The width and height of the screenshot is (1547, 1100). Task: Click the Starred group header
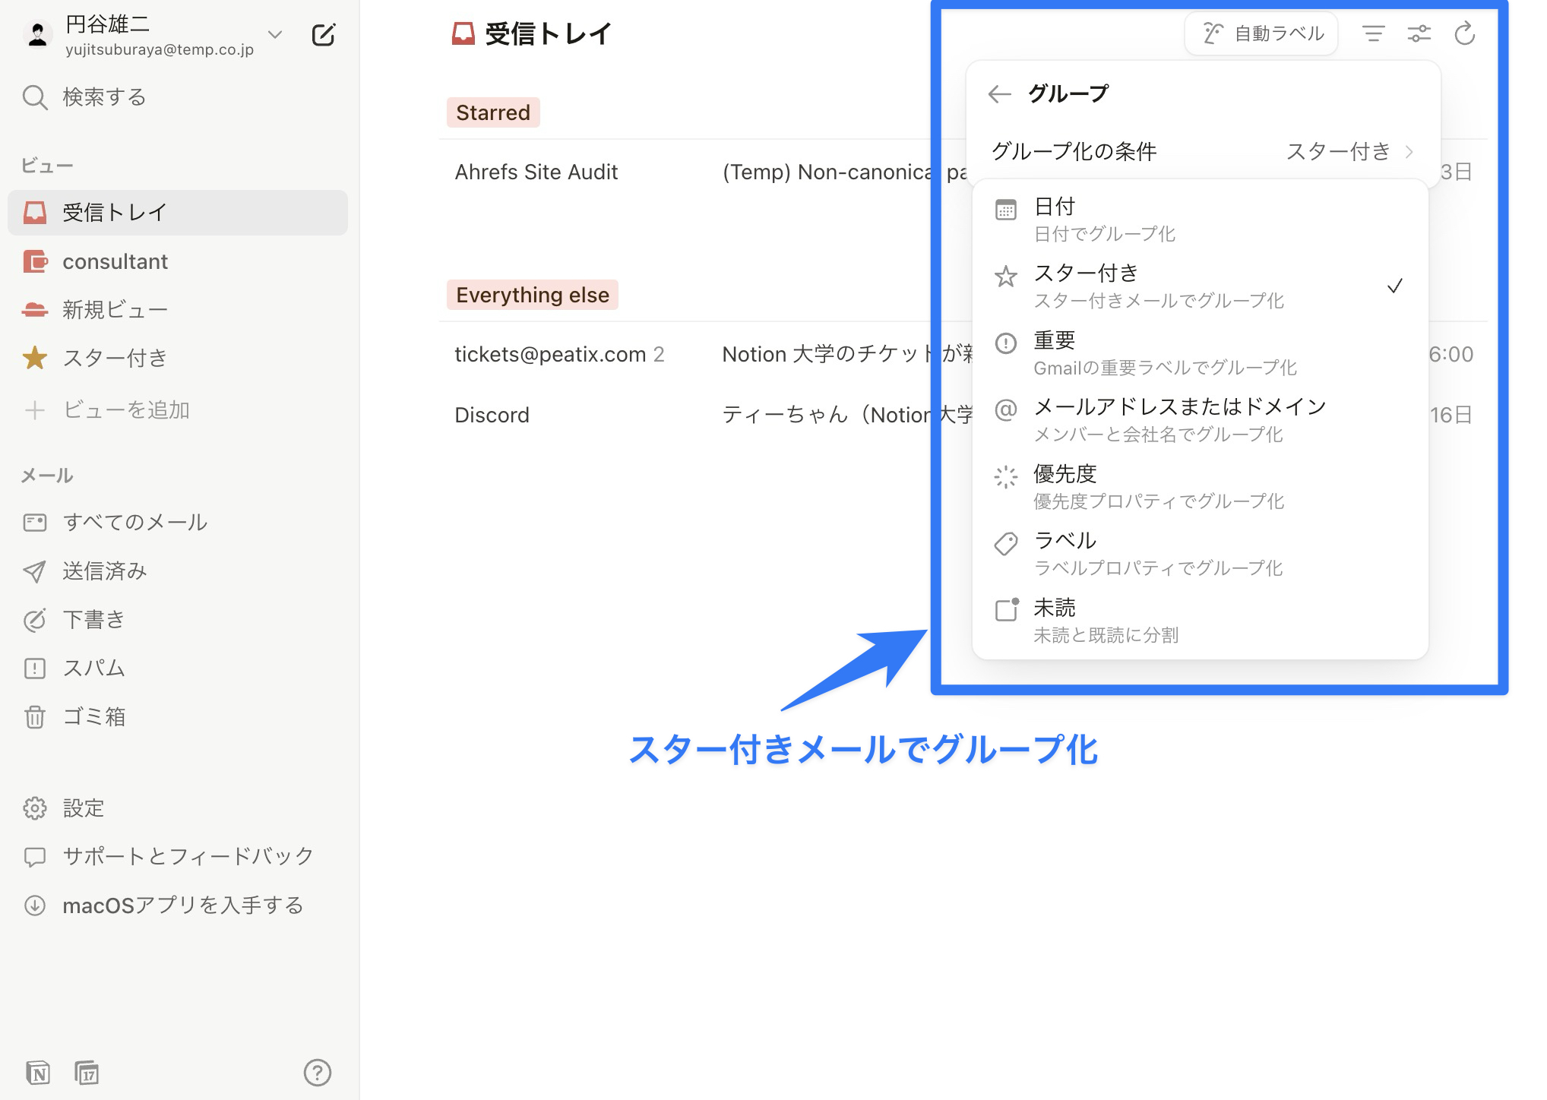pyautogui.click(x=493, y=112)
